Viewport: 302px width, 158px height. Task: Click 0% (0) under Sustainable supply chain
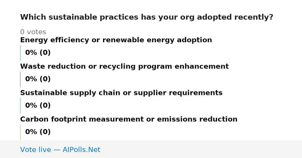pyautogui.click(x=38, y=106)
